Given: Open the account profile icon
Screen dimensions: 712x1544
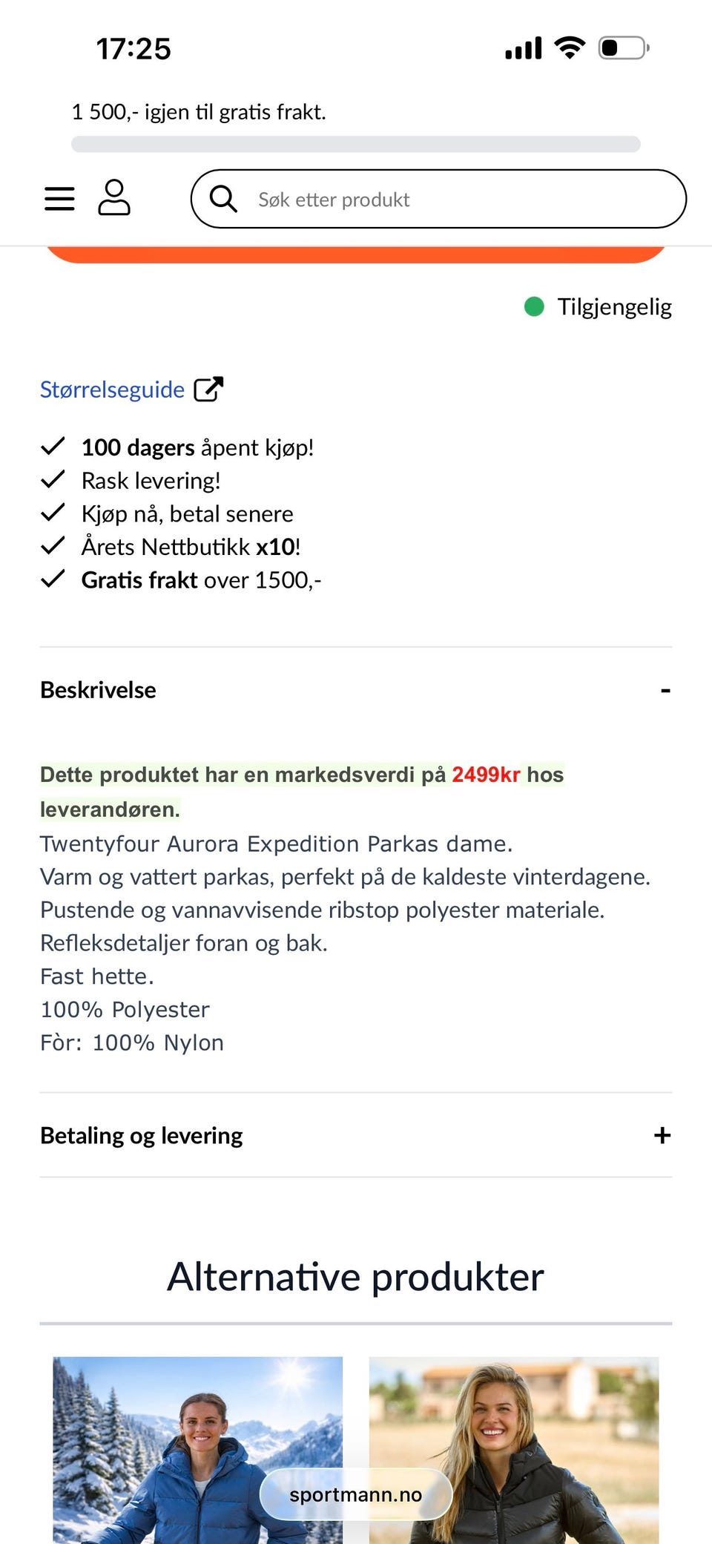Looking at the screenshot, I should click(113, 199).
